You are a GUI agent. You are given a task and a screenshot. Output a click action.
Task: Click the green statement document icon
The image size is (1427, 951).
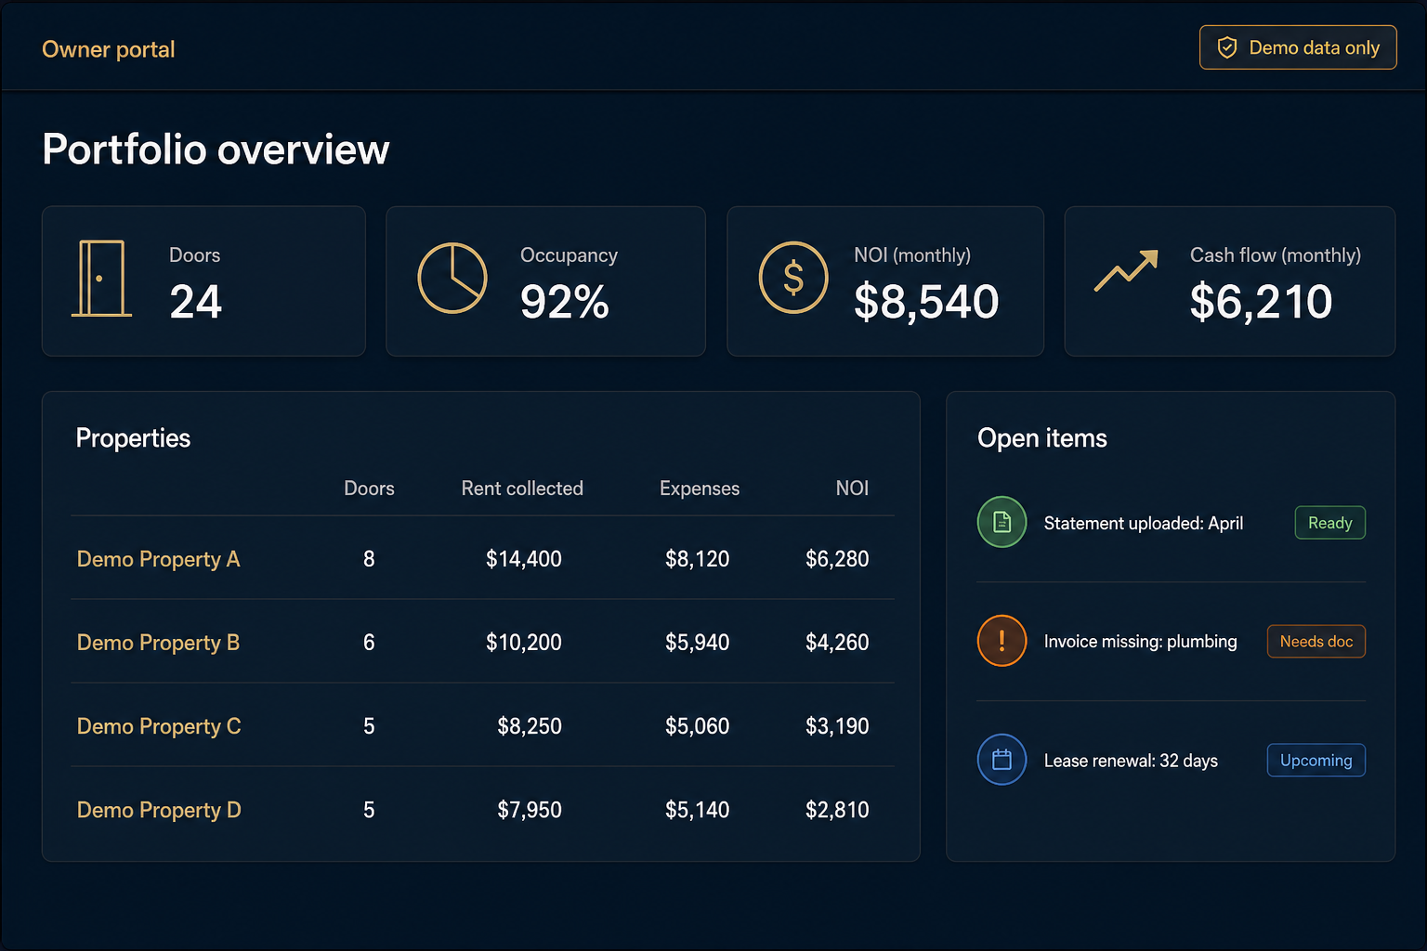[1002, 522]
